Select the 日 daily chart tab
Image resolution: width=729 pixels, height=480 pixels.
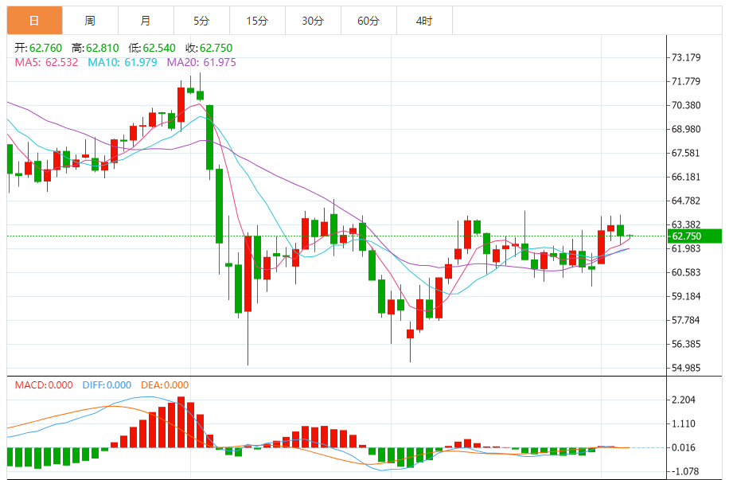click(34, 21)
